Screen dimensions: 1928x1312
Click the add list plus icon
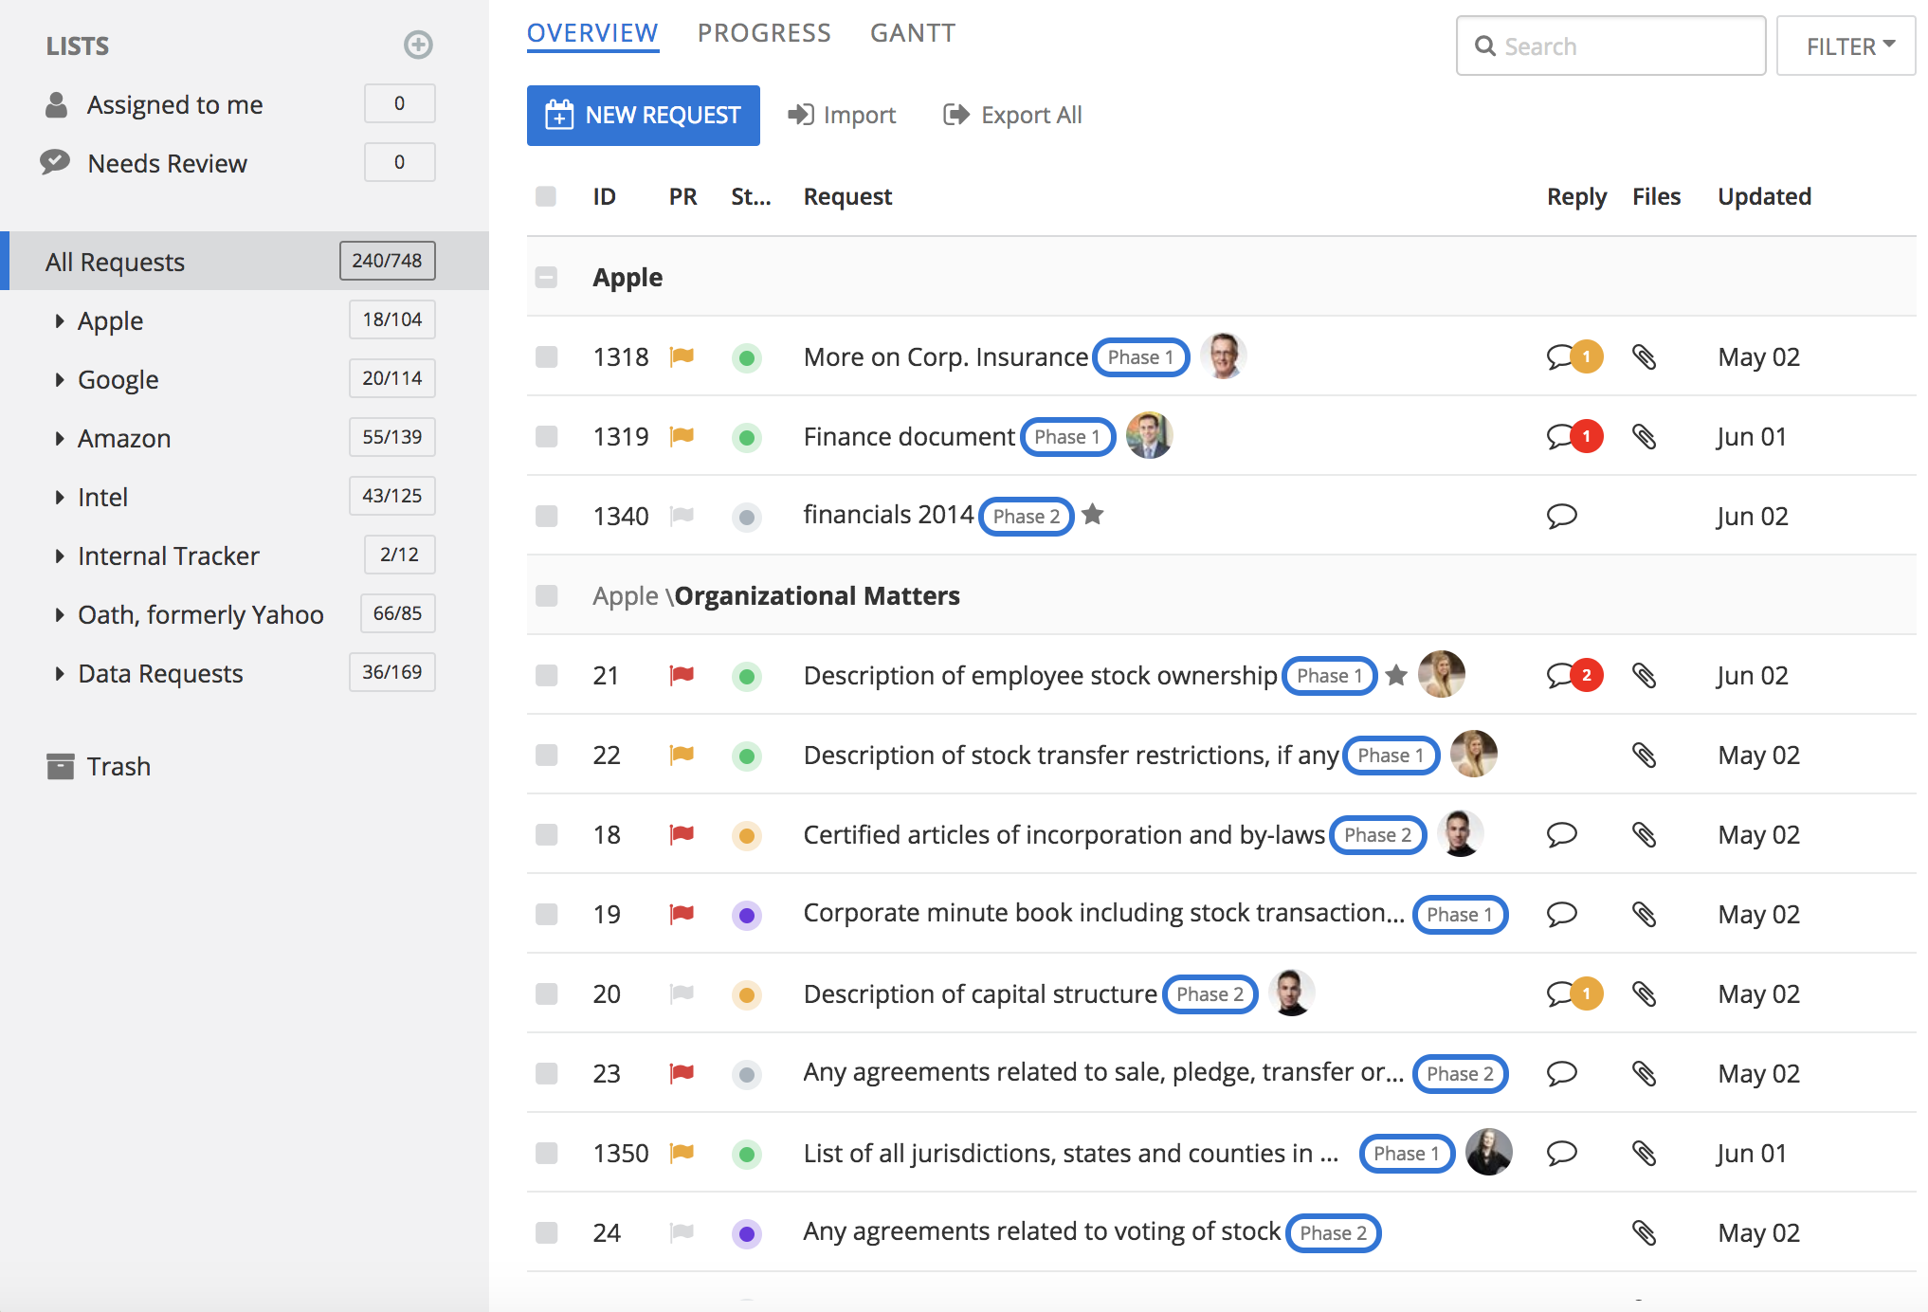[x=418, y=45]
